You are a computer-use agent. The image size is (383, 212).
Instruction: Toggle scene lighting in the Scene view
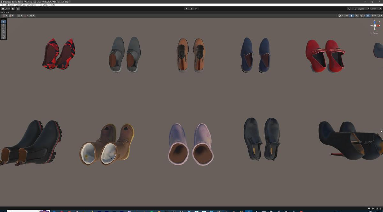(x=352, y=15)
